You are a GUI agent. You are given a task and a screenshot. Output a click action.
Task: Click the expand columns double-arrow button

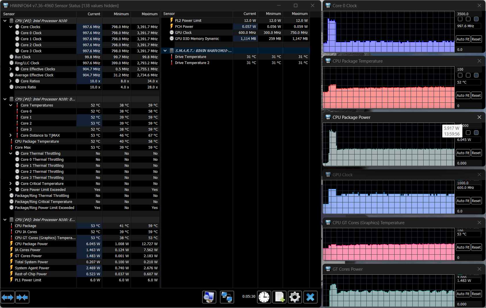(7, 297)
